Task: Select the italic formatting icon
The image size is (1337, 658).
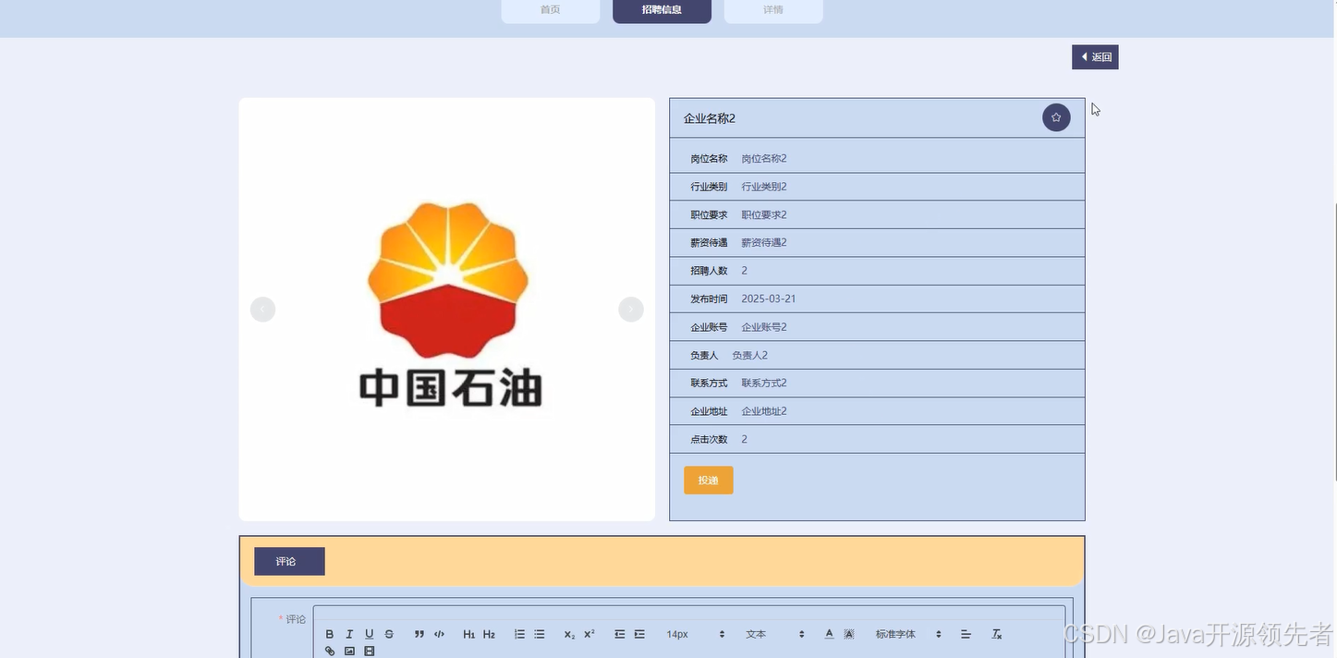Action: click(348, 634)
